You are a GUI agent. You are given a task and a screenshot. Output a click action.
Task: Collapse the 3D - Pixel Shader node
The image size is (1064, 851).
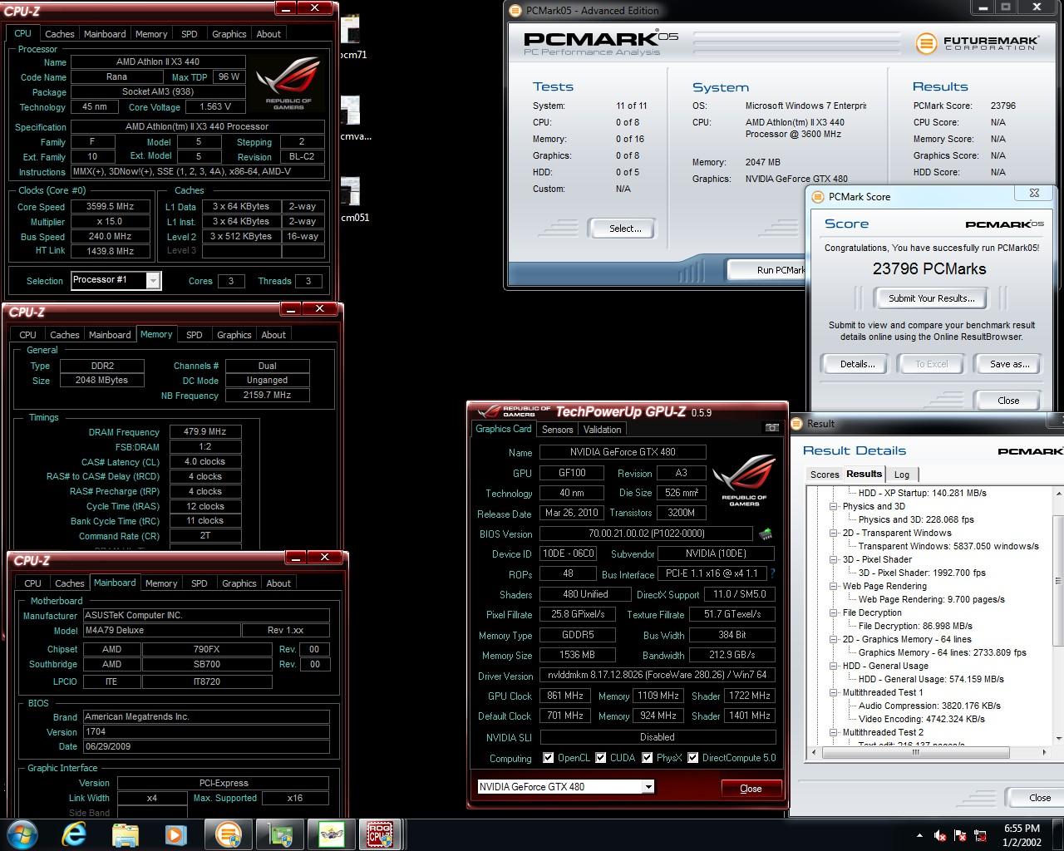click(834, 559)
